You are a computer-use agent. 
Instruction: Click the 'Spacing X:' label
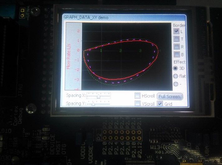click(x=76, y=96)
